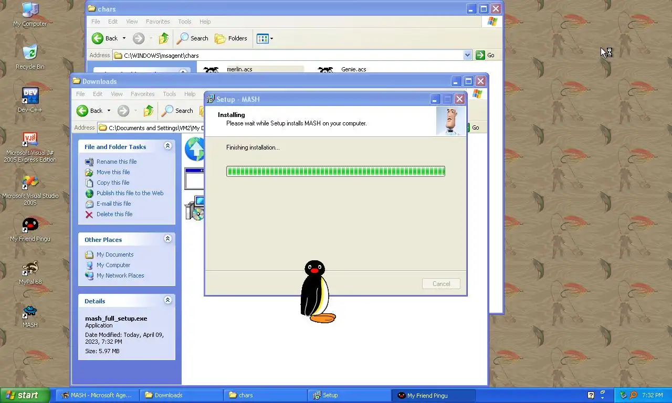Select Microsoft Visual J# 2005 desktop shortcut
Screen dimensions: 672x403
30,147
